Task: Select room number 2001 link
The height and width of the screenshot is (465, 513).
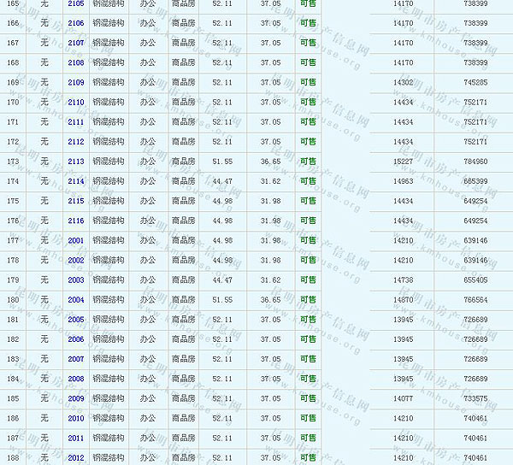Action: coord(75,240)
